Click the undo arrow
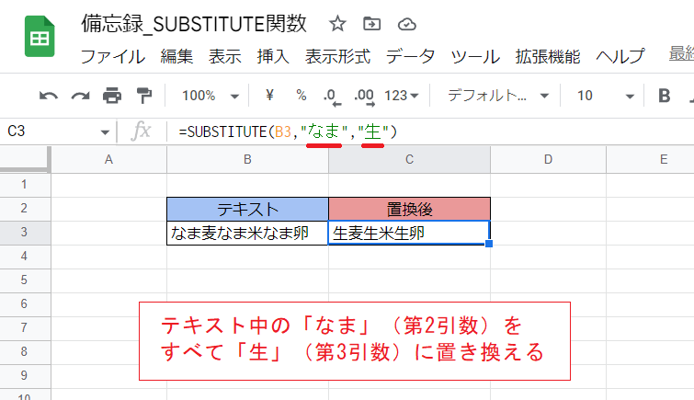 [x=48, y=96]
